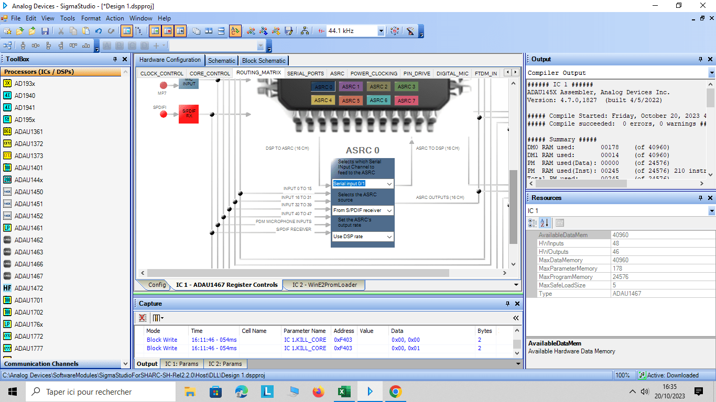The image size is (716, 402).
Task: Open the Action menu
Action: point(115,18)
